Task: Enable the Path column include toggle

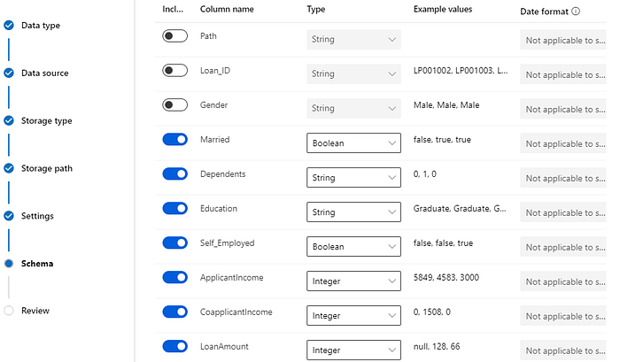Action: (175, 36)
